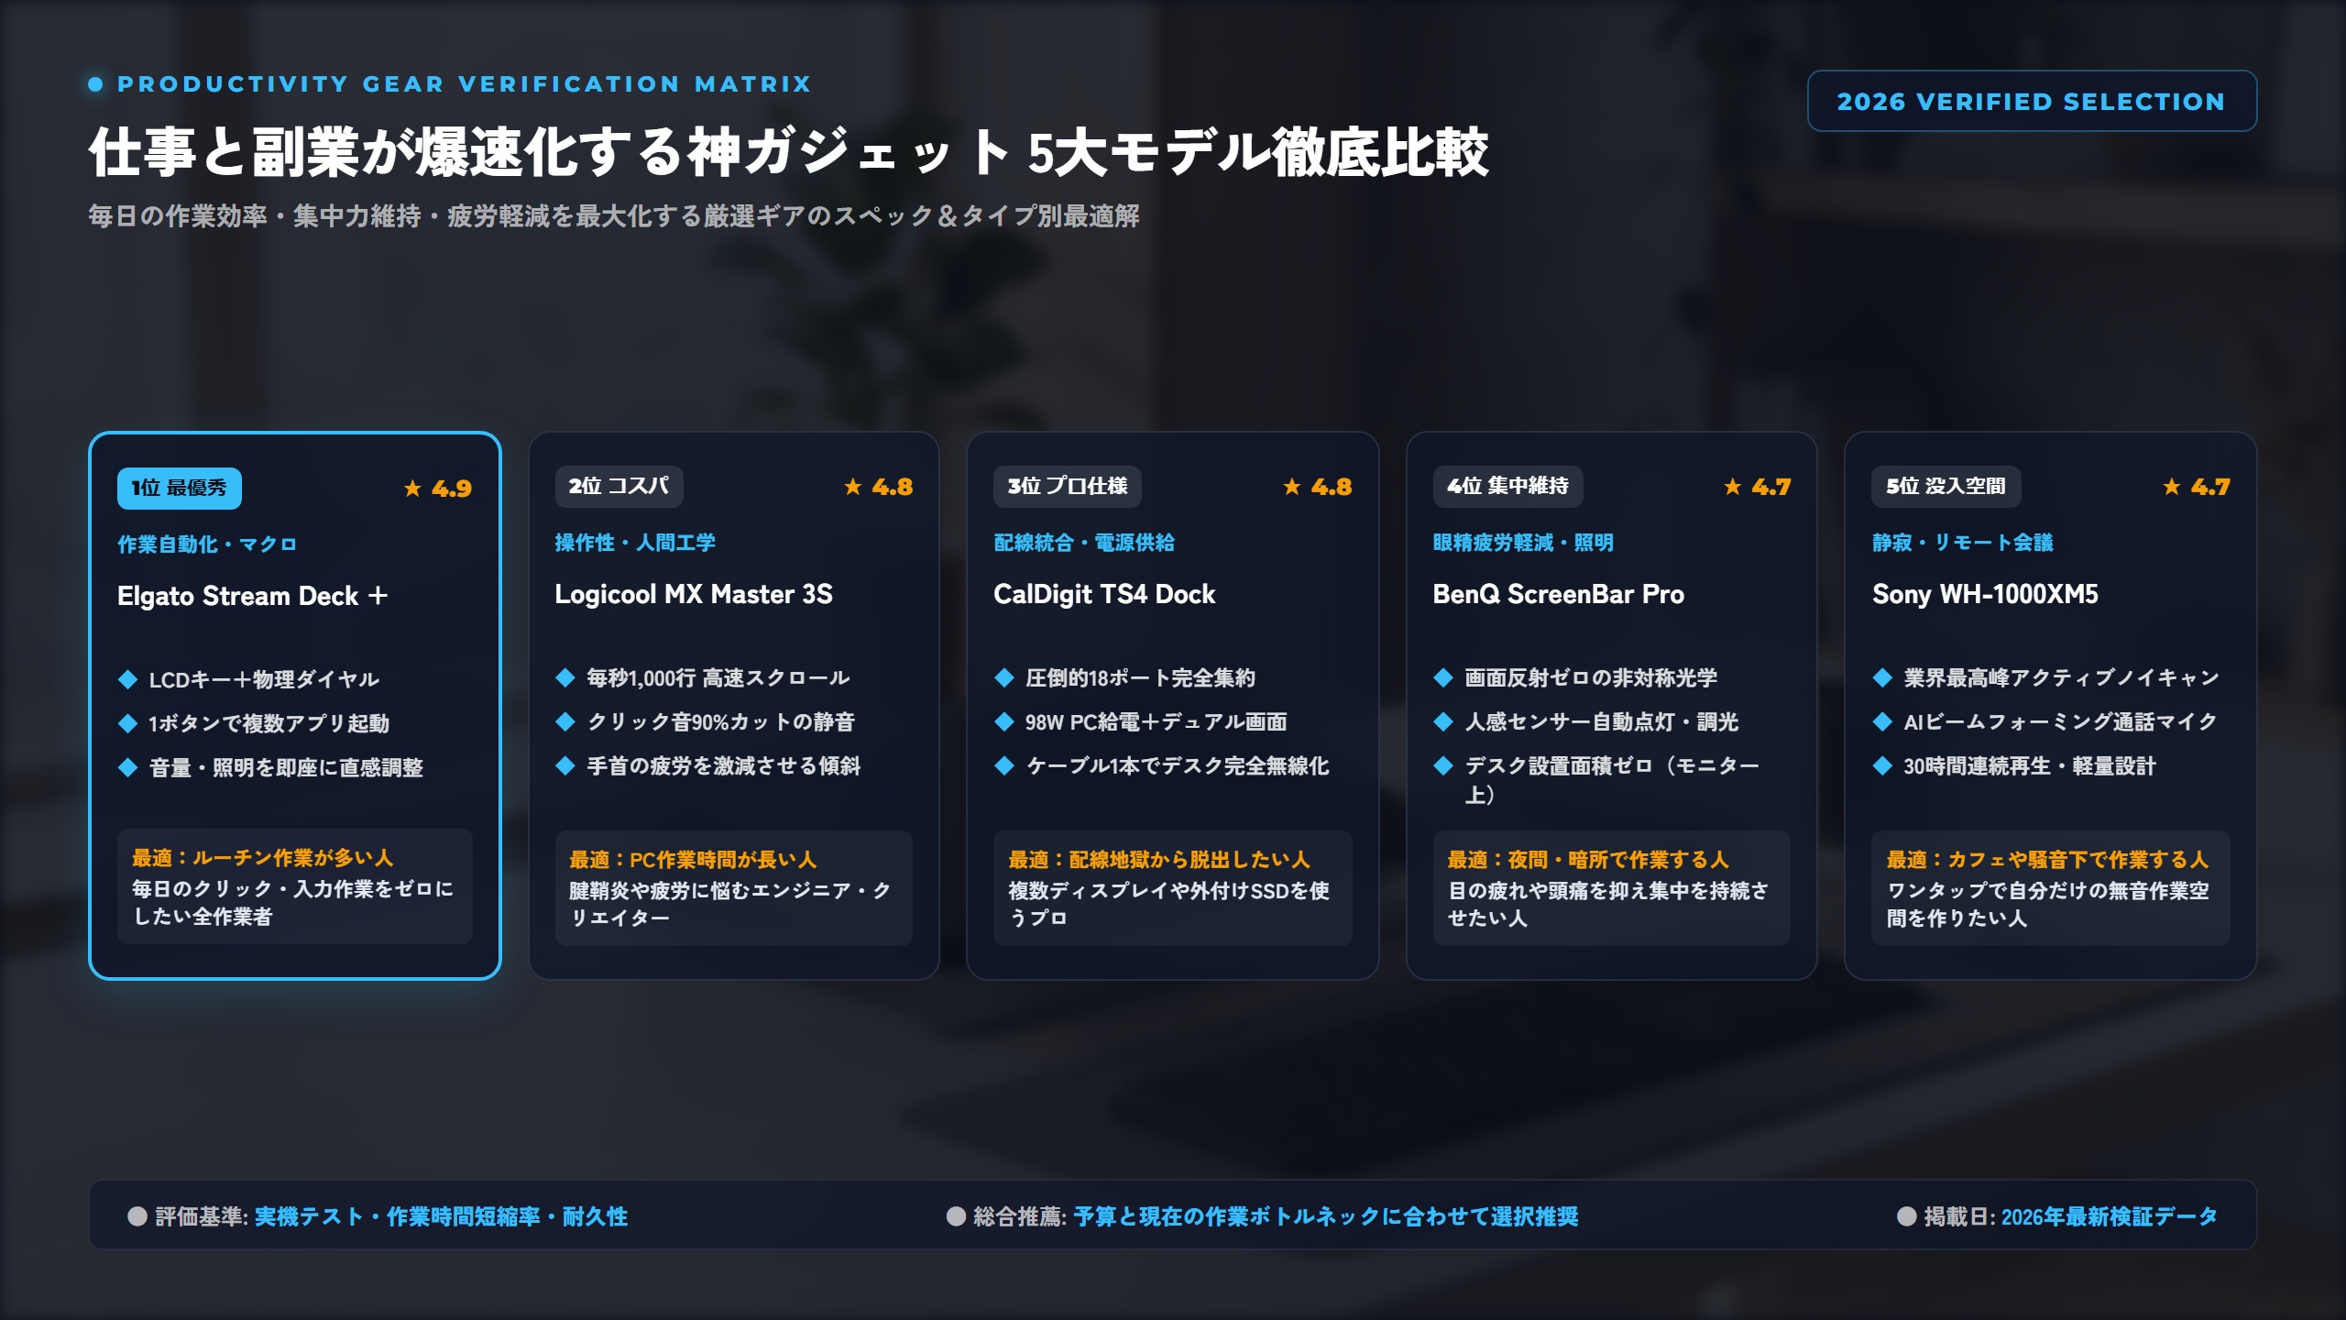Image resolution: width=2346 pixels, height=1320 pixels.
Task: Click the star icon on CalDigit TS4 Dock card
Action: click(x=1291, y=487)
